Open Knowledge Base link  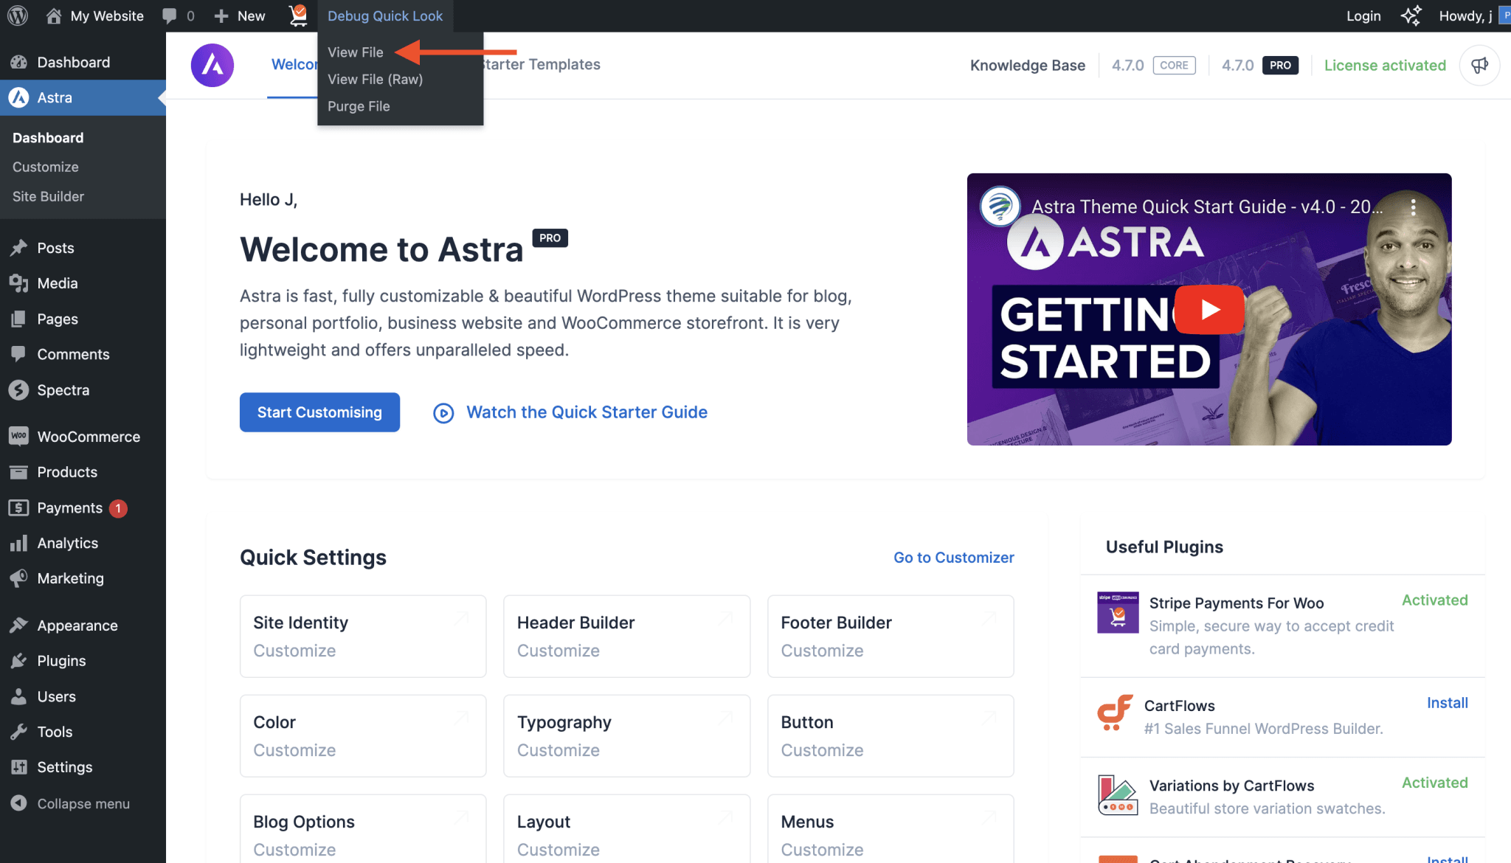pos(1027,65)
